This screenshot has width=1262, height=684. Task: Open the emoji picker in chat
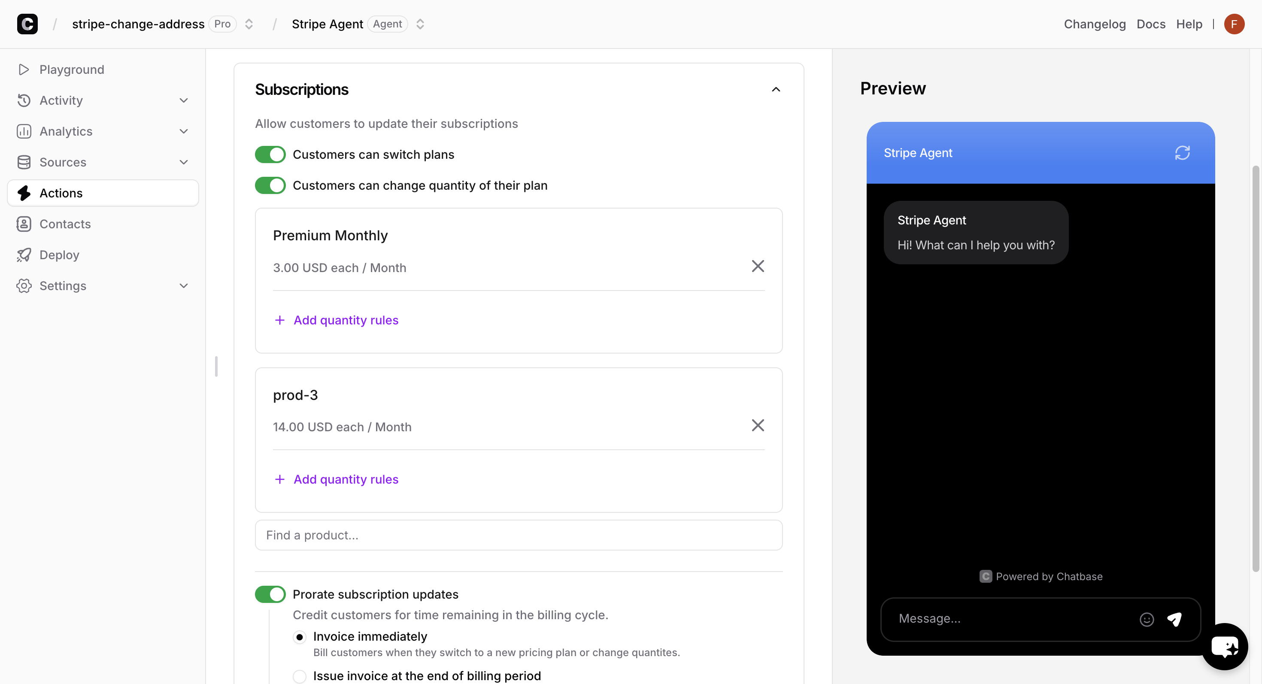pyautogui.click(x=1147, y=619)
